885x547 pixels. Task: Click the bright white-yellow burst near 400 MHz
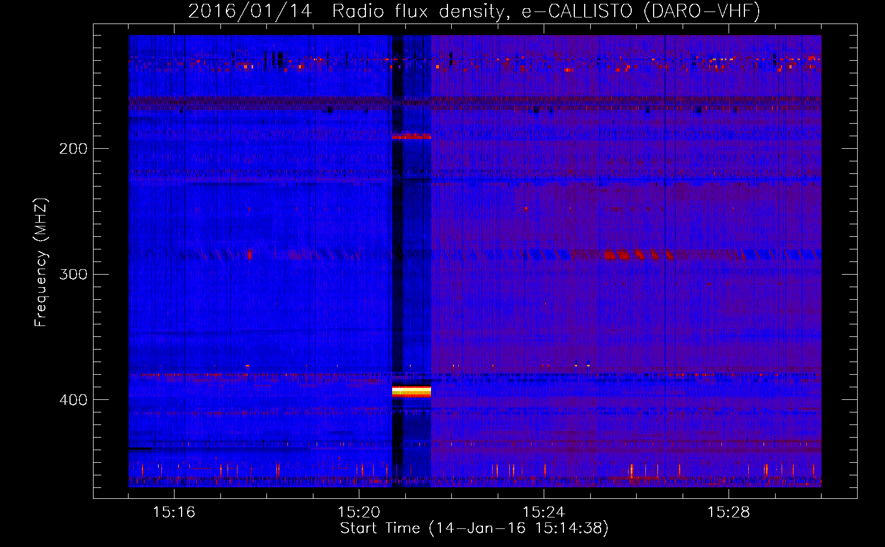411,391
